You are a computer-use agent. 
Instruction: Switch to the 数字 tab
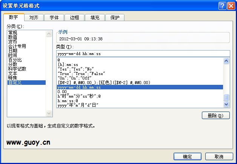tap(14, 17)
